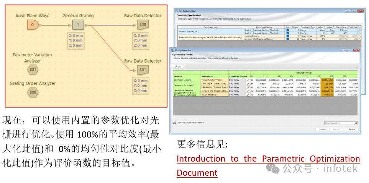
Task: Select Raw Data Detector node 600
Action: coord(143,24)
